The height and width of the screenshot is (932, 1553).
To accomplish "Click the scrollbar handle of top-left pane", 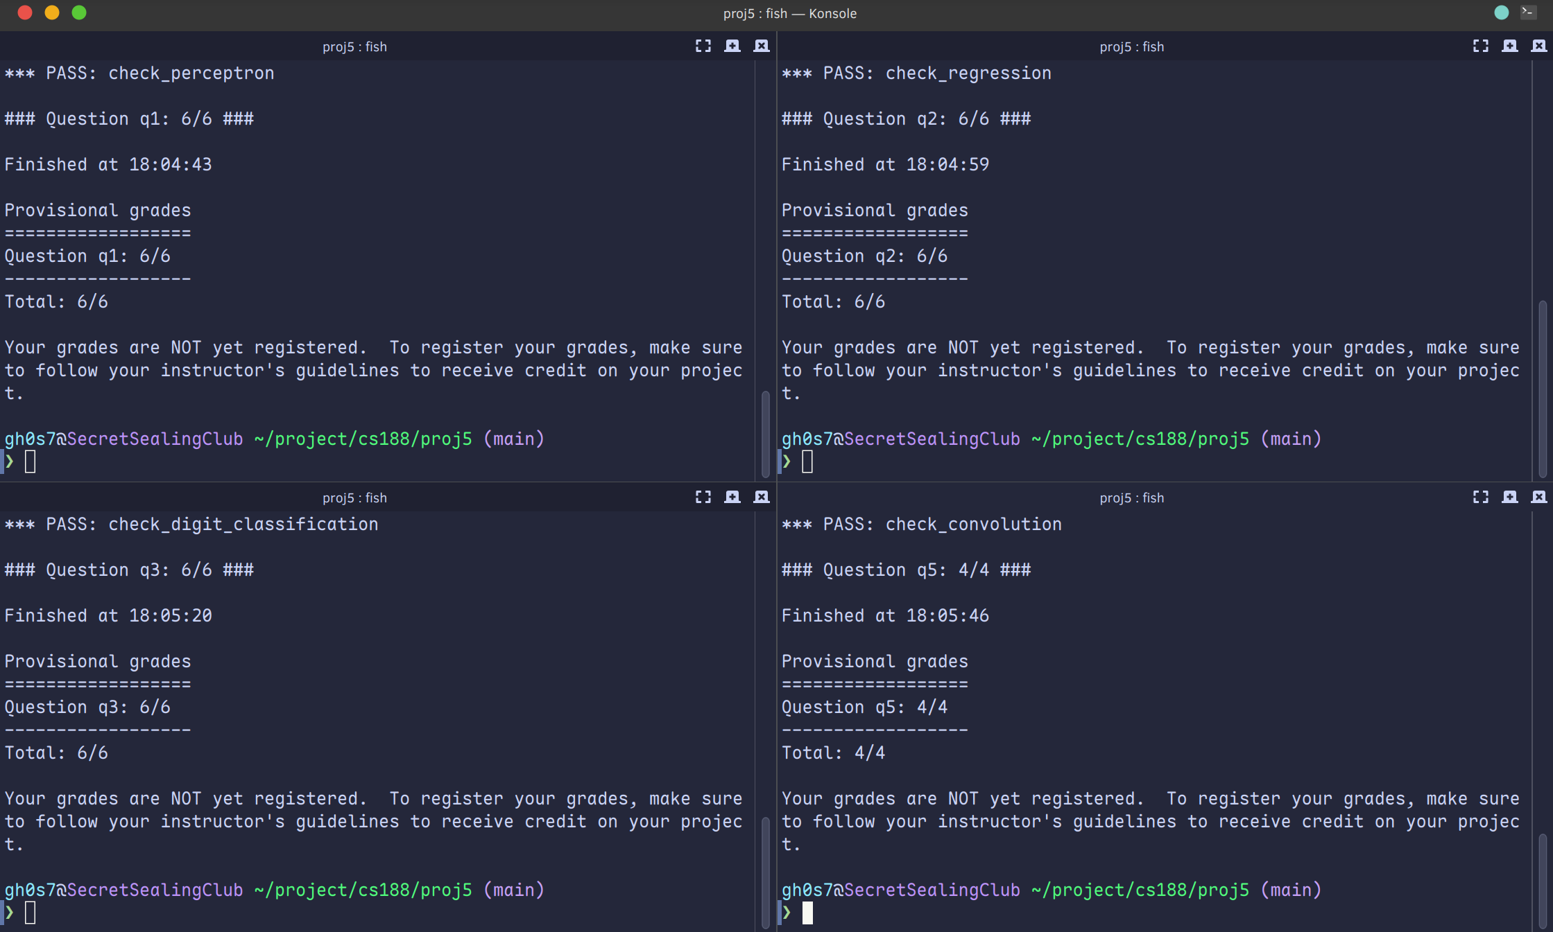I will [765, 434].
